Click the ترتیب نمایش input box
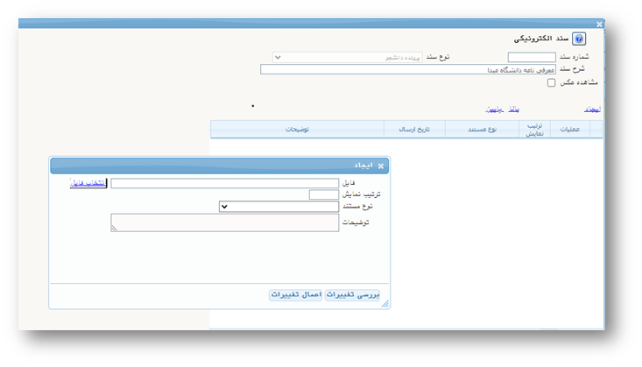 [x=323, y=195]
